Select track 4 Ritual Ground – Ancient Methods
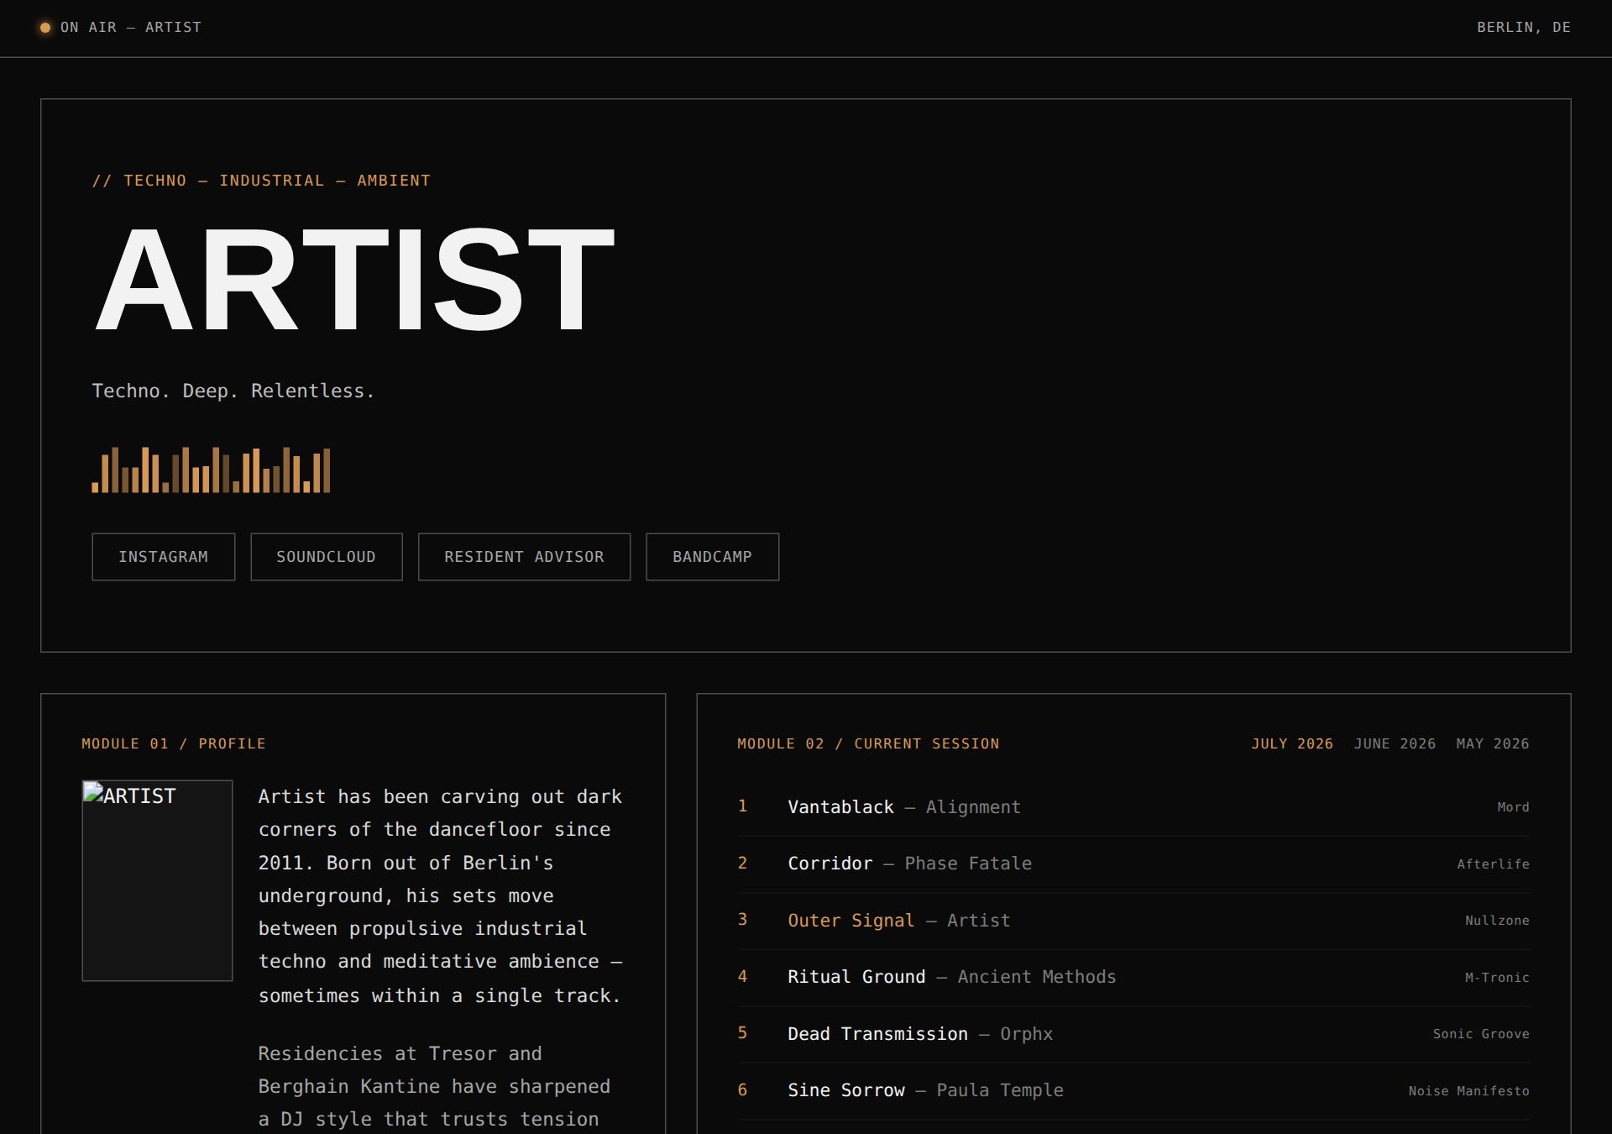1612x1134 pixels. tap(1133, 977)
